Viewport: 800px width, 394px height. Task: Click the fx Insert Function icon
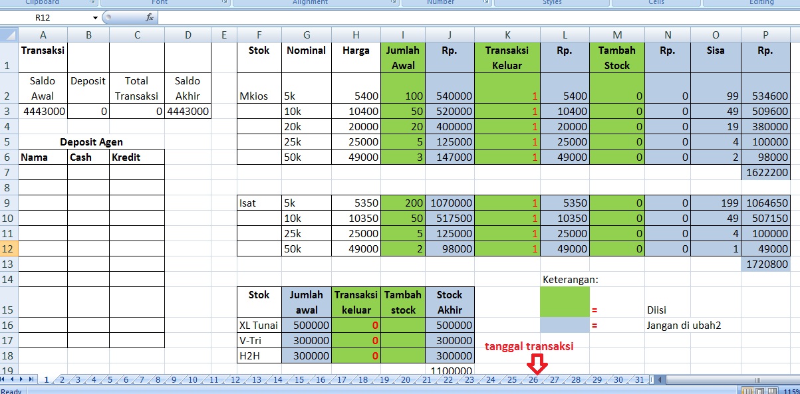tap(150, 18)
